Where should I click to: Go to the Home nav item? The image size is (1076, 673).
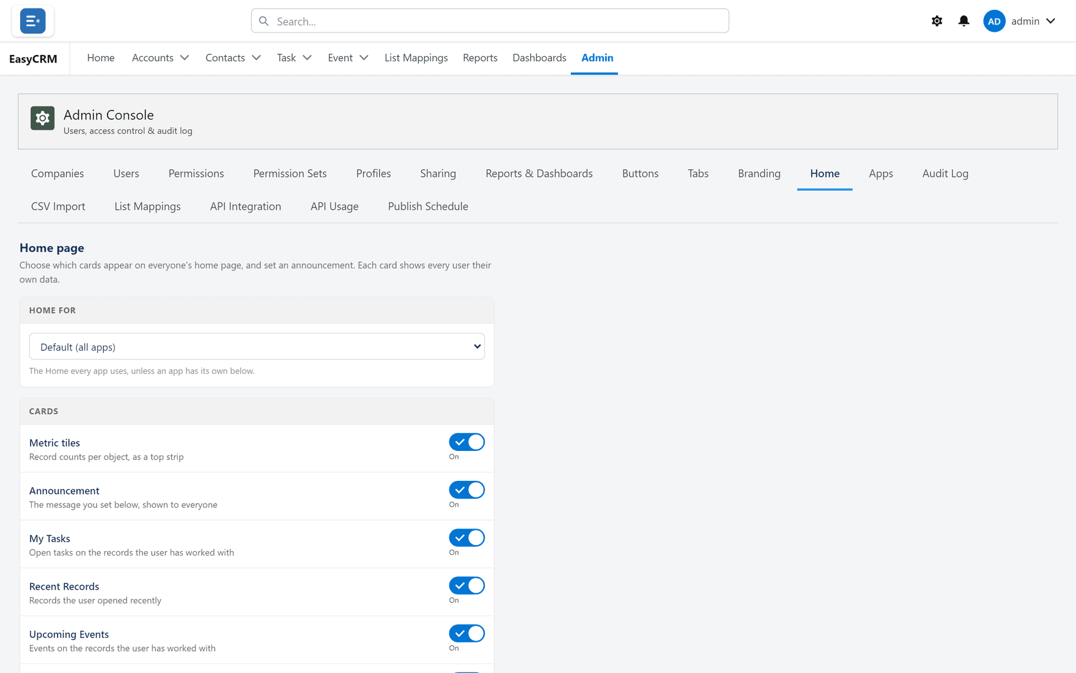click(x=101, y=58)
